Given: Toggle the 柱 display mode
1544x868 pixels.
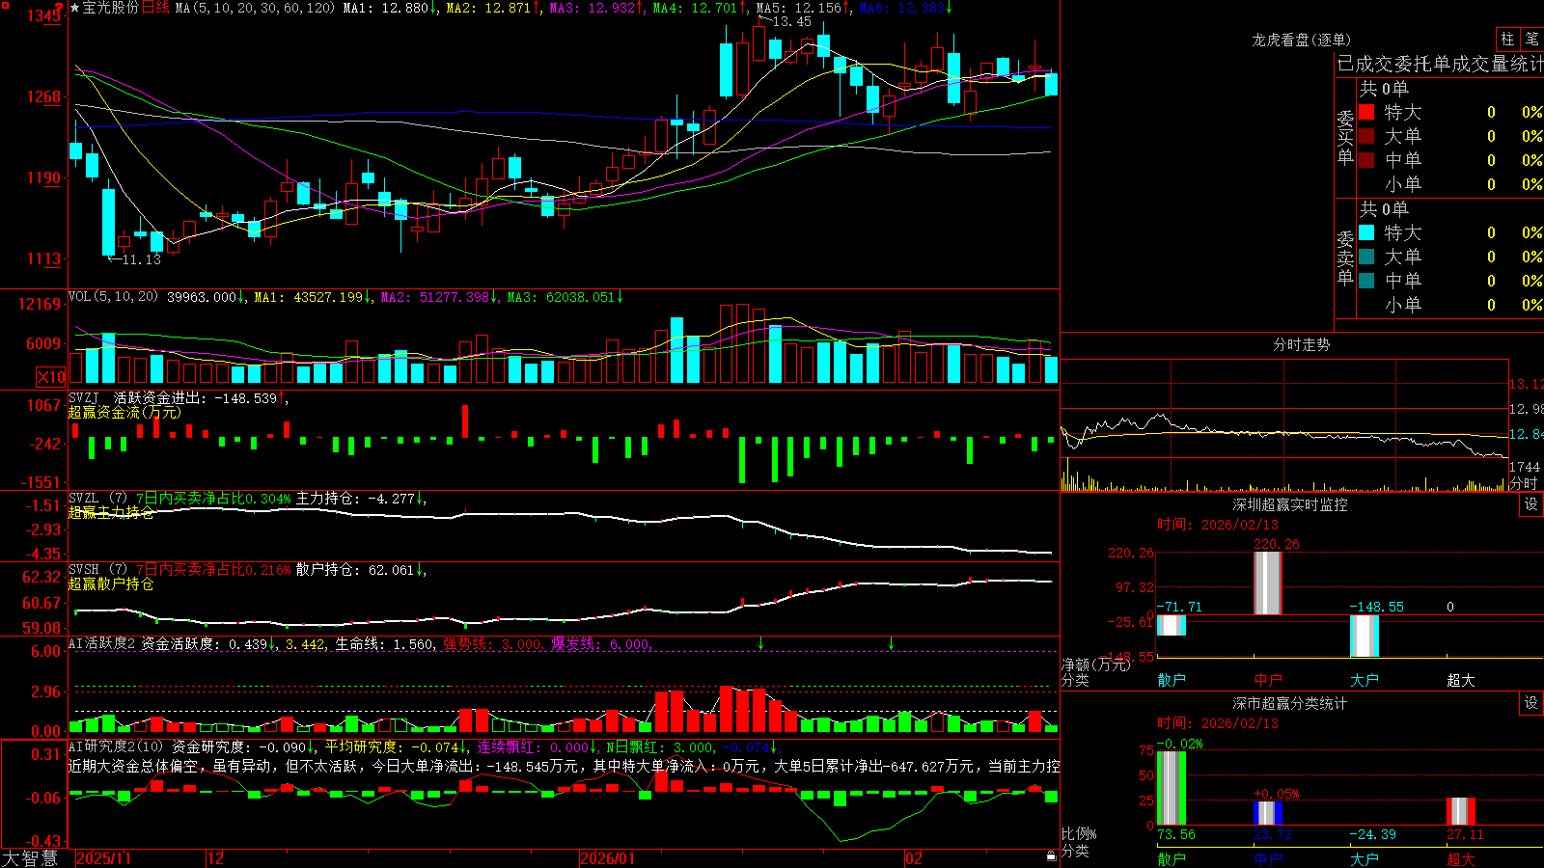Looking at the screenshot, I should click(x=1507, y=39).
